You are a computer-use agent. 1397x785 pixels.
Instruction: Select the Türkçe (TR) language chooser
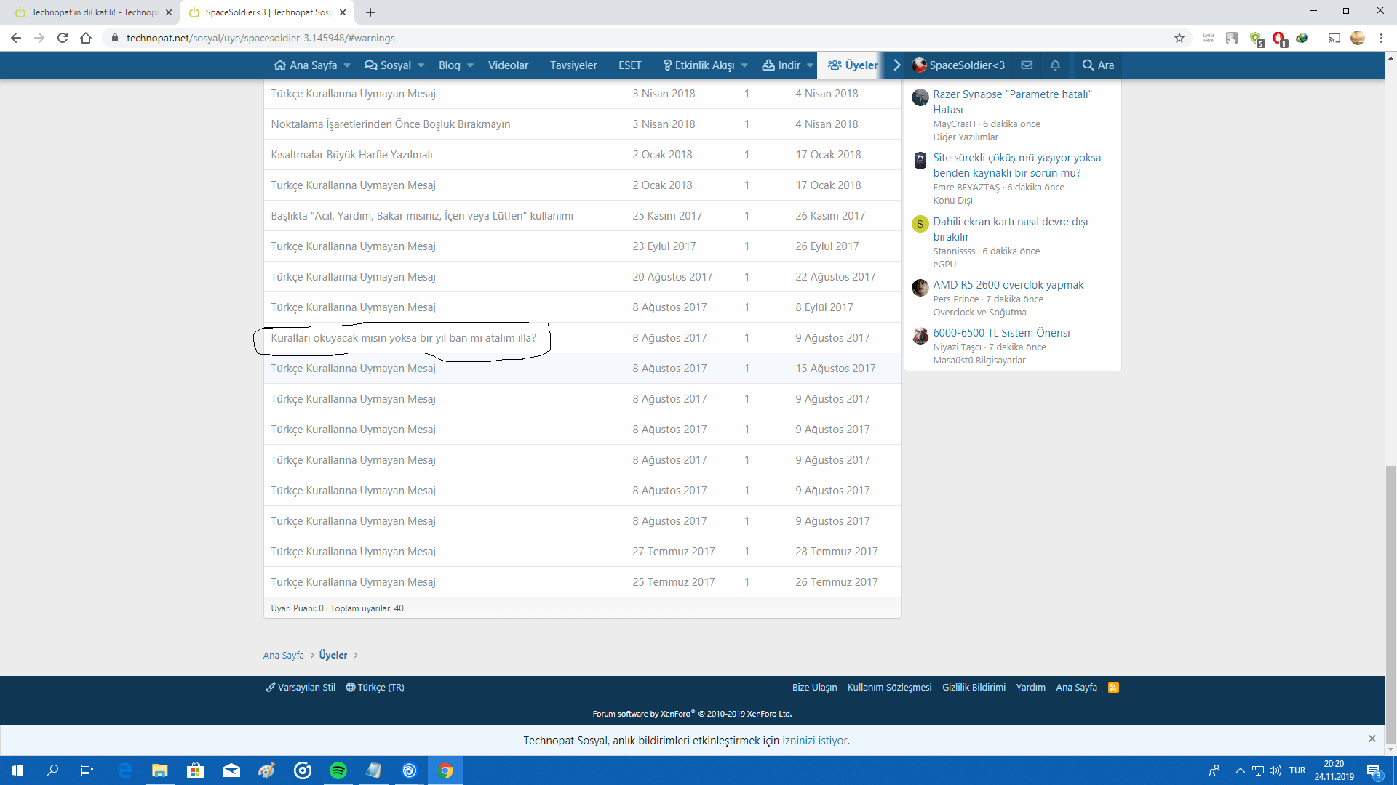375,688
